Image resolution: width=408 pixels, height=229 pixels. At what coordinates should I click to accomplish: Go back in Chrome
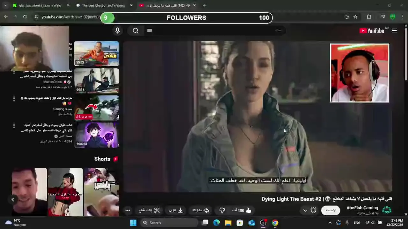click(x=6, y=17)
